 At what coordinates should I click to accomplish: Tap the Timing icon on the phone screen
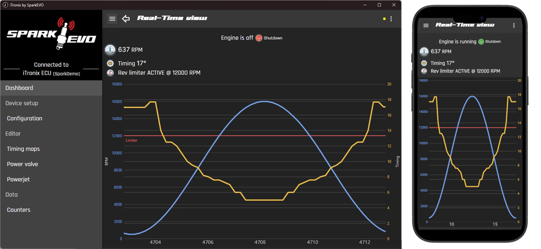(424, 63)
